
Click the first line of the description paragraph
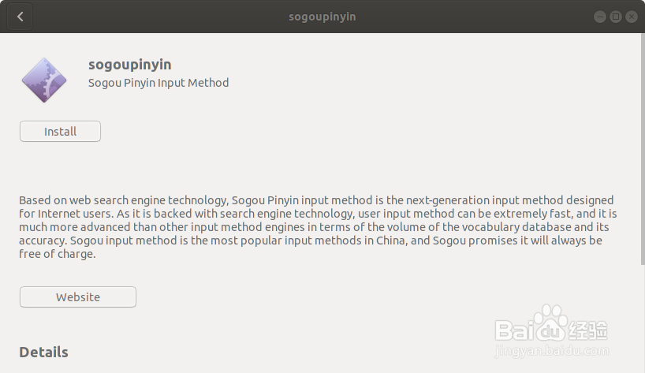pyautogui.click(x=316, y=200)
